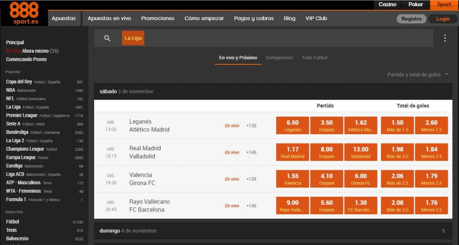Viewport: 459px width, 245px height.
Task: Switch to the Todo Fútbol tab
Action: (x=315, y=58)
